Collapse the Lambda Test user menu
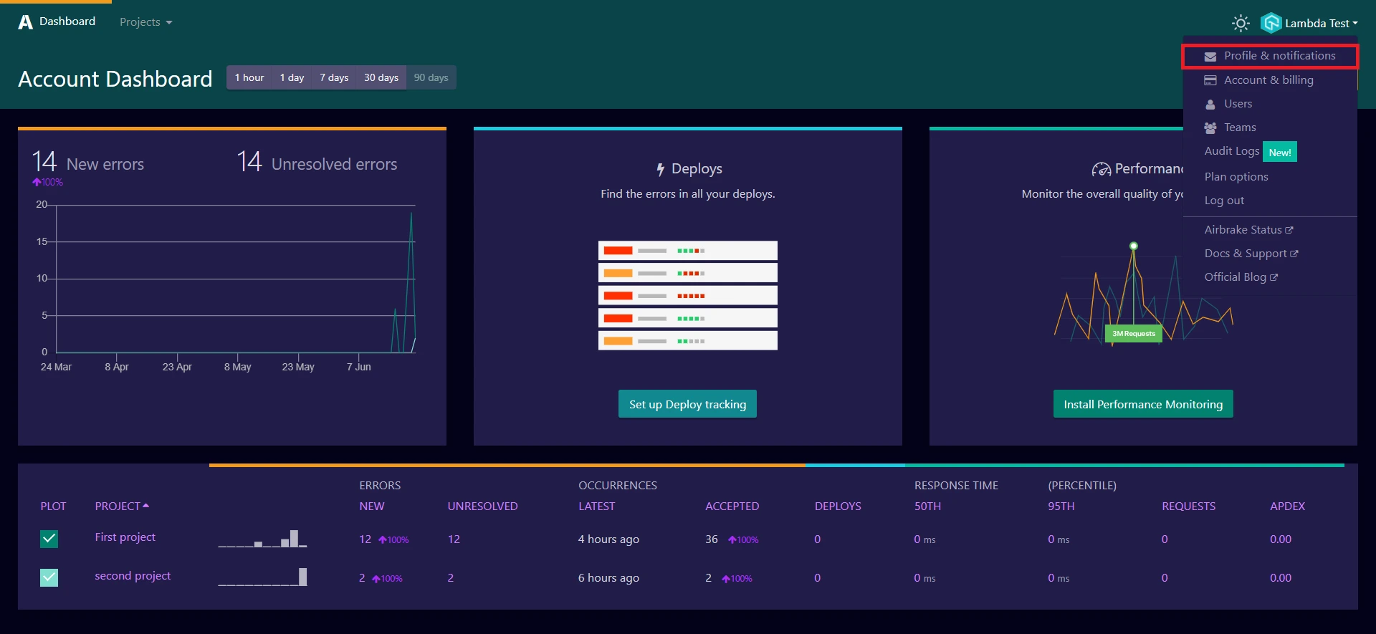Image resolution: width=1376 pixels, height=634 pixels. [x=1320, y=23]
